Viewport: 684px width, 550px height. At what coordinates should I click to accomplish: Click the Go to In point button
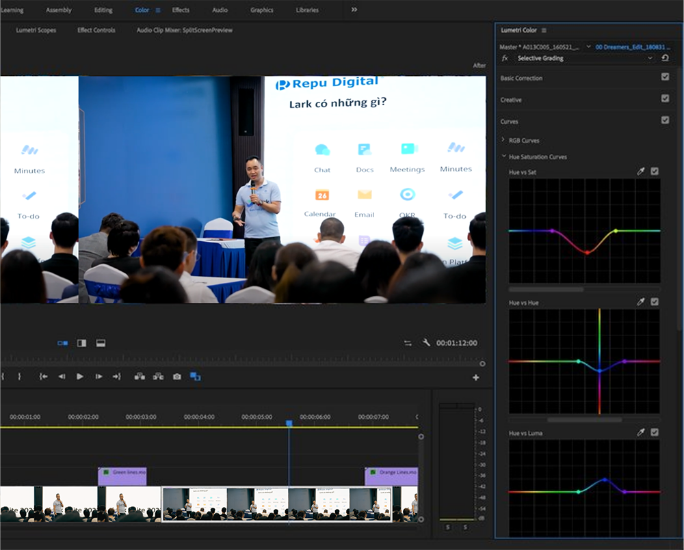click(43, 376)
